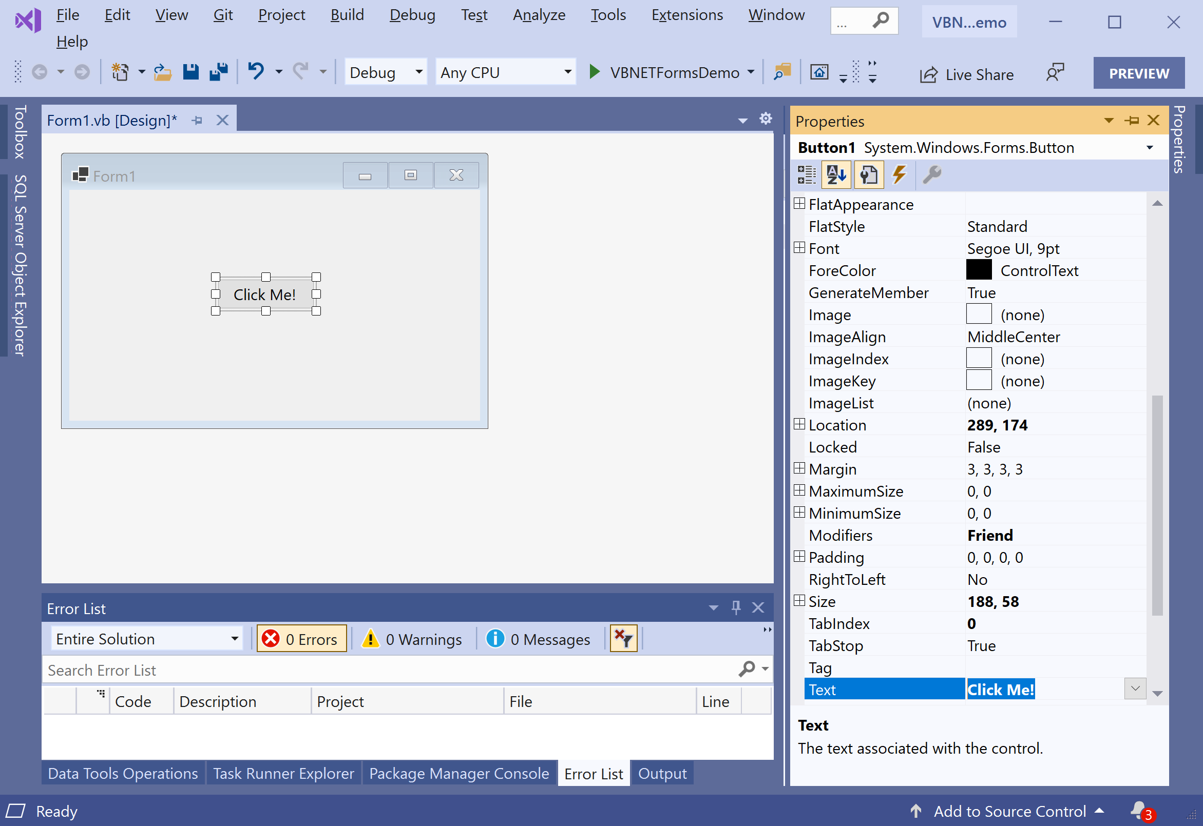This screenshot has height=826, width=1203.
Task: Toggle the 0 Errors filter
Action: coord(301,639)
